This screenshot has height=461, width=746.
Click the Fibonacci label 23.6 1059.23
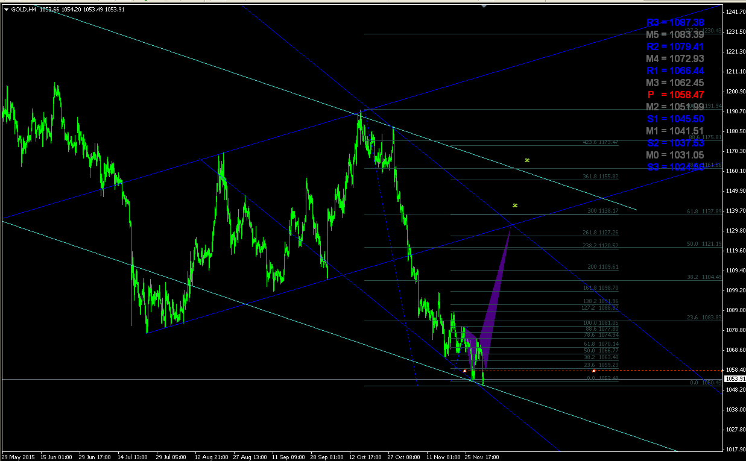pos(601,365)
